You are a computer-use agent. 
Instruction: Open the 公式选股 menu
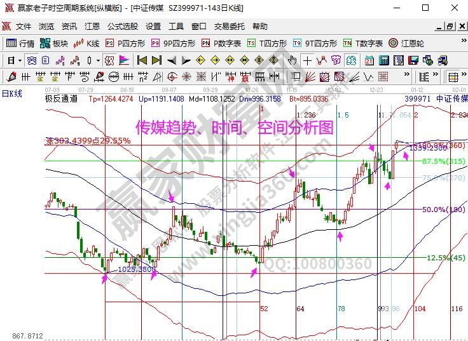123,27
